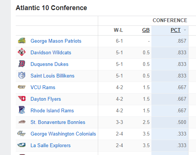
Task: Click the George Washington Colonials logo
Action: (x=21, y=133)
